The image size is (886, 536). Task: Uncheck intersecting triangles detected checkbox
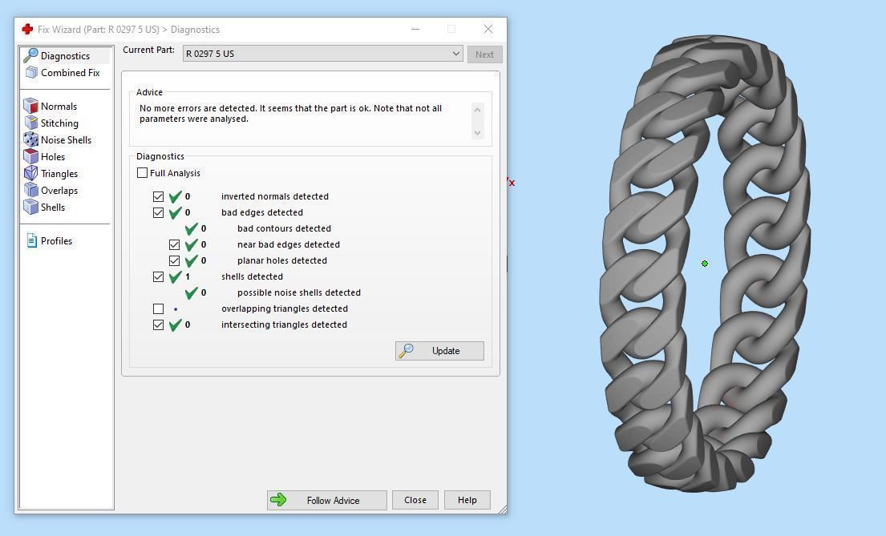158,324
